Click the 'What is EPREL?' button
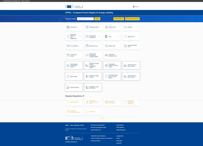 click(x=119, y=19)
